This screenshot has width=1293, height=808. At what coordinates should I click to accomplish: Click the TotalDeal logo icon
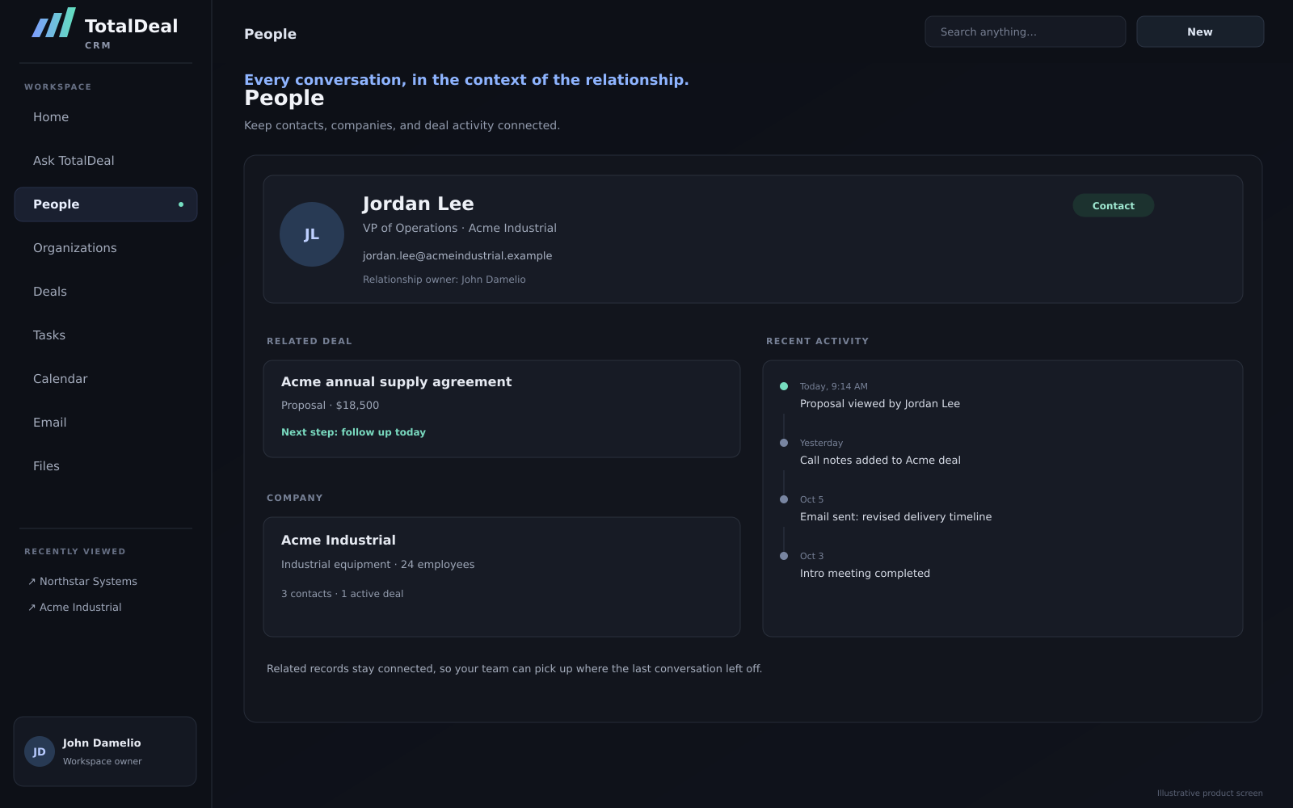(53, 23)
